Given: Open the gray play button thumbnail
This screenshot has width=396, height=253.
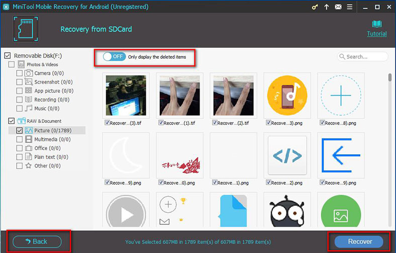Looking at the screenshot, I should pos(126,211).
